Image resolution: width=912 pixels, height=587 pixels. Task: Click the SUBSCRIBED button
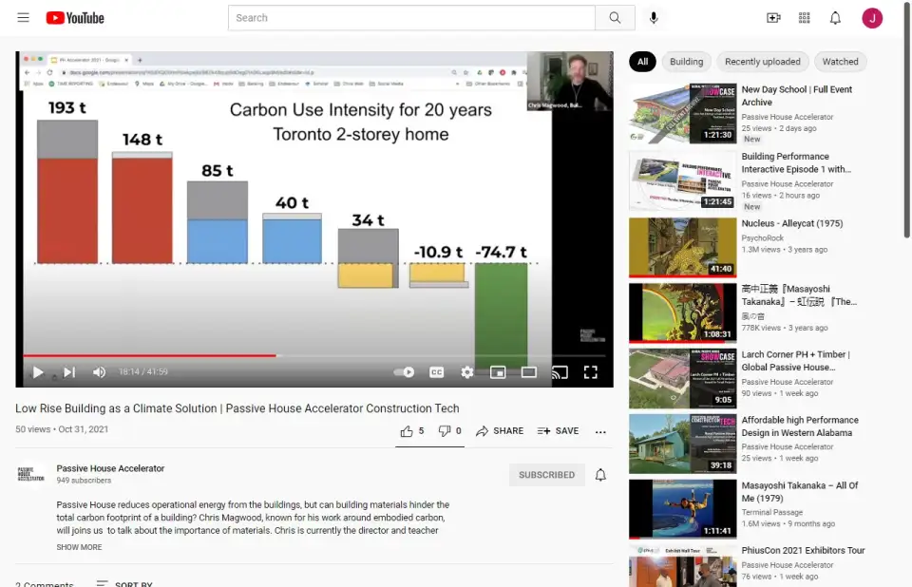click(546, 475)
